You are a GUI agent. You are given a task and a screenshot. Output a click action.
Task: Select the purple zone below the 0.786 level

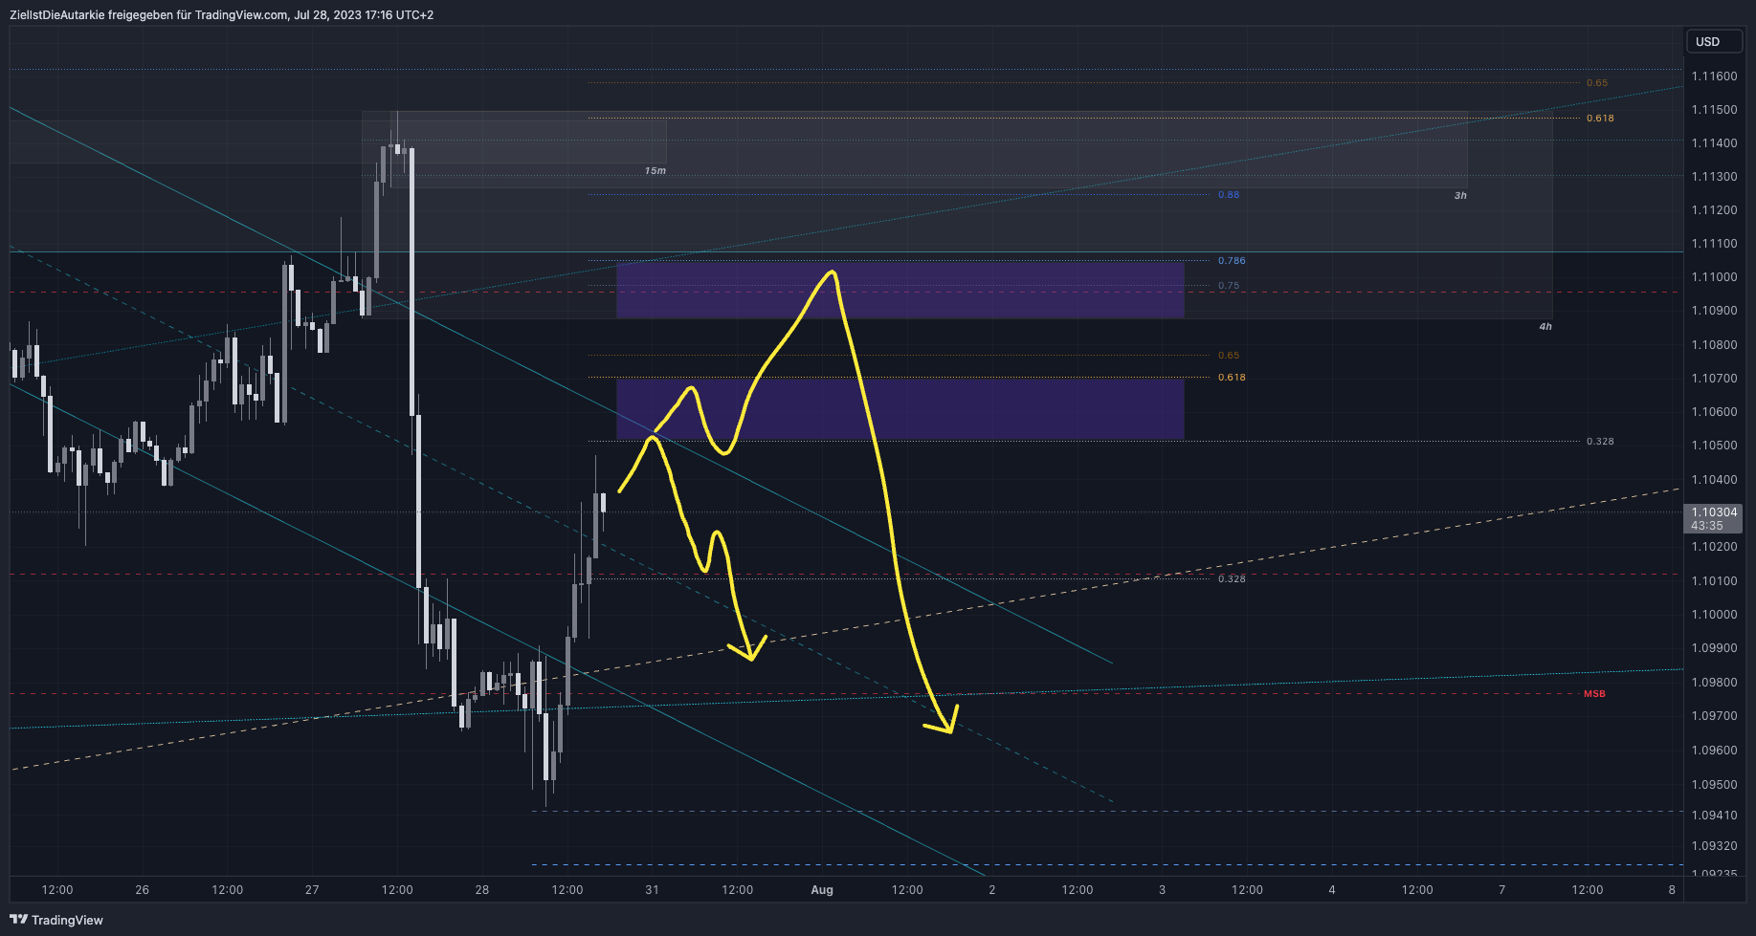coord(900,291)
